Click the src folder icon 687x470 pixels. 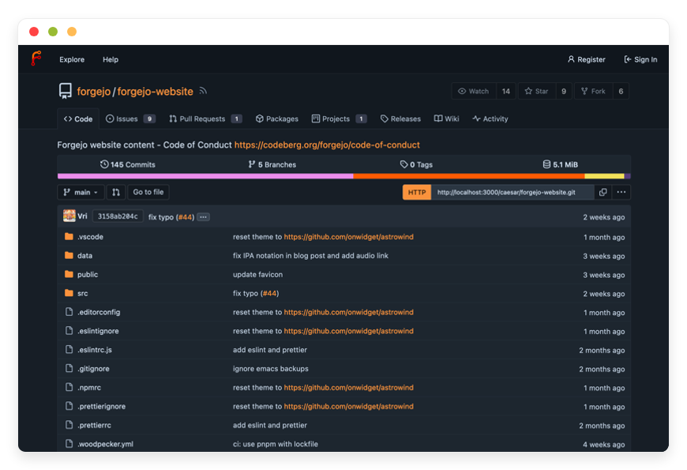(x=69, y=293)
